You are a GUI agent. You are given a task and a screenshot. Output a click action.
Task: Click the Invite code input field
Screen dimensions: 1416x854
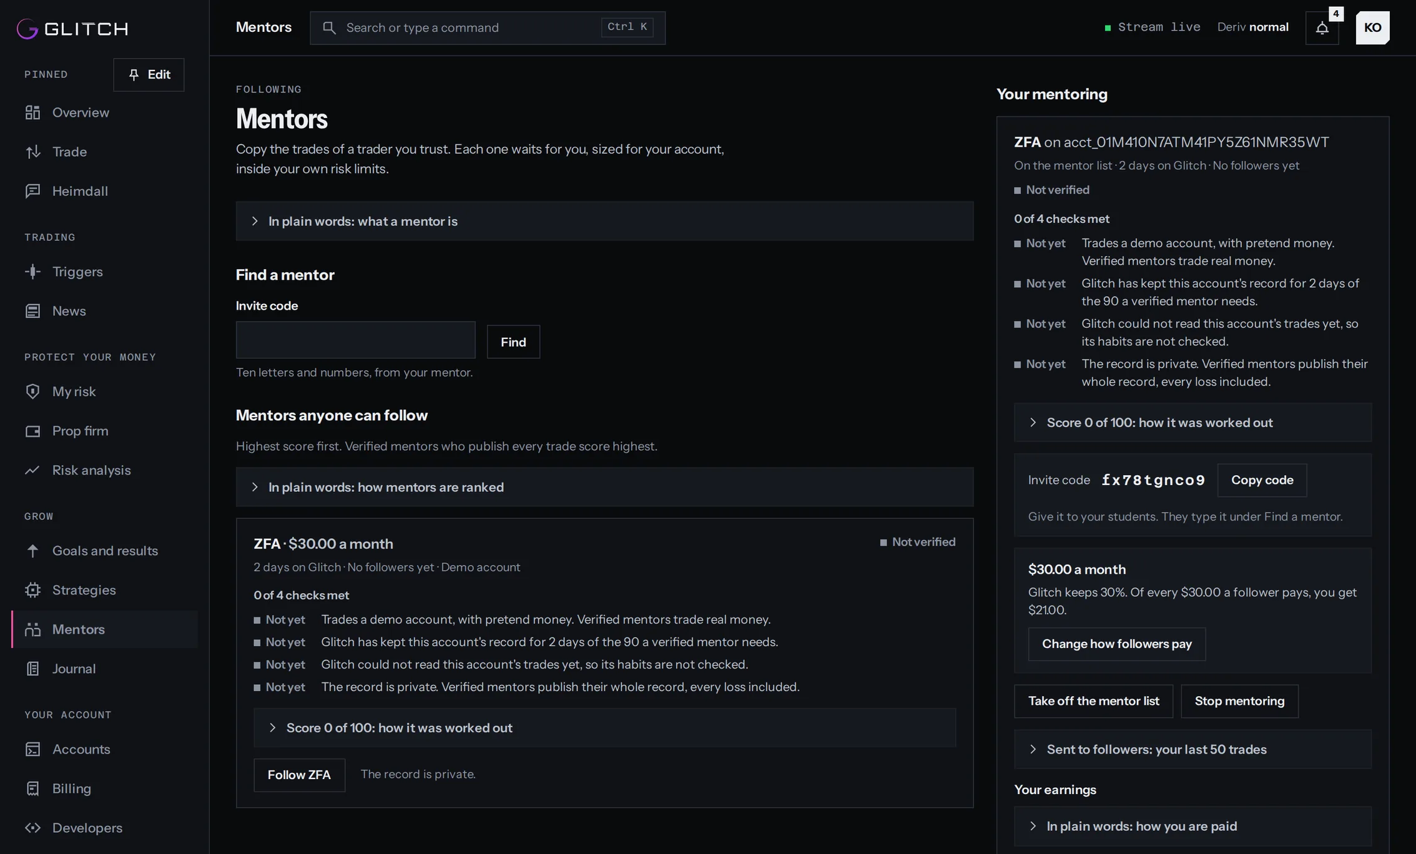click(355, 340)
